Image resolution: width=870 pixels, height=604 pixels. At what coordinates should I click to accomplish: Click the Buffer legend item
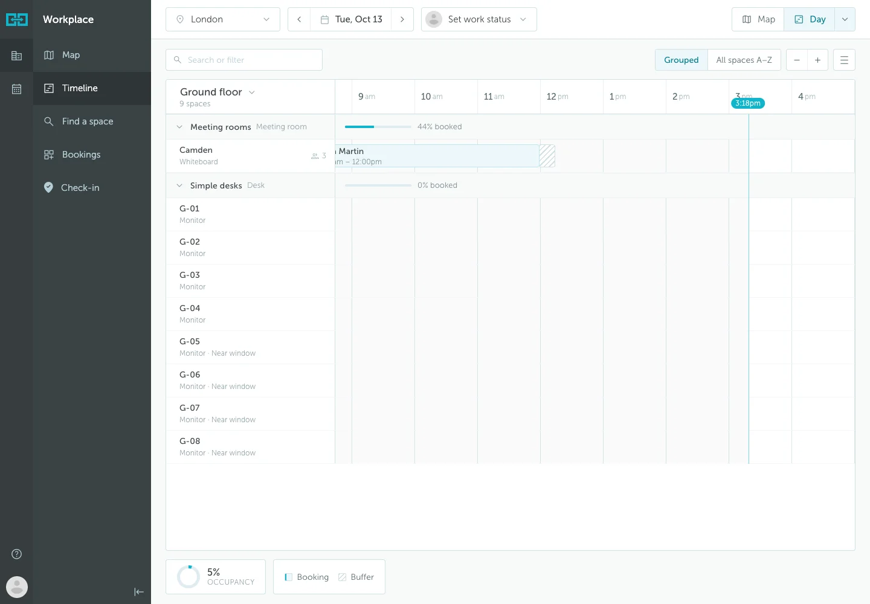pyautogui.click(x=356, y=577)
